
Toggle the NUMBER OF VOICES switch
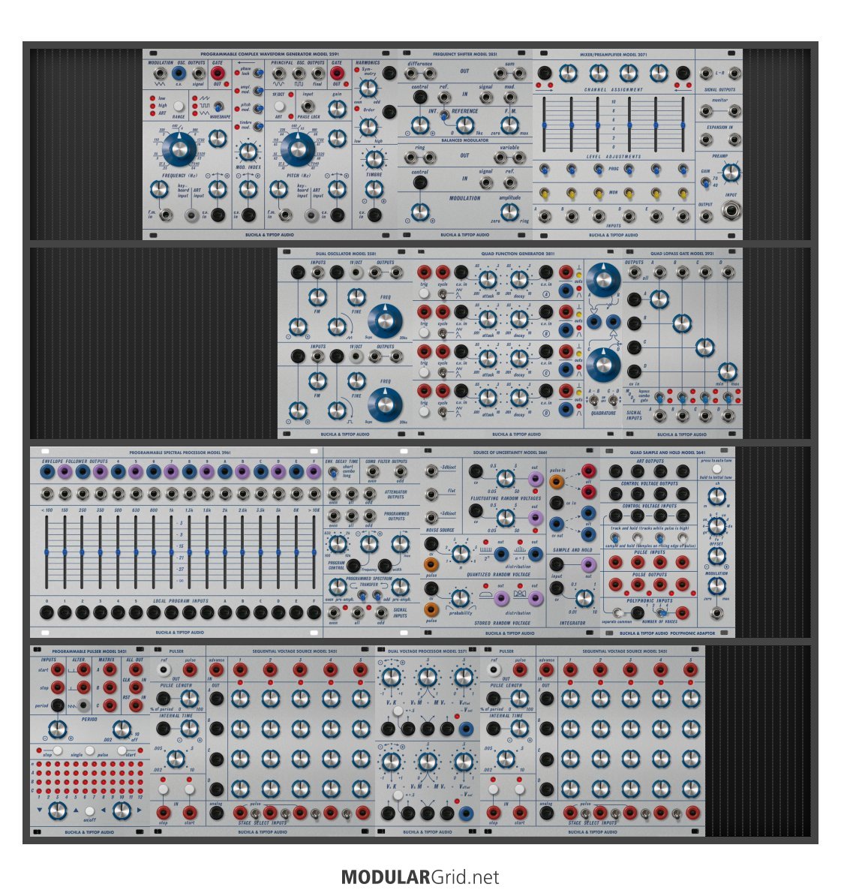[660, 613]
